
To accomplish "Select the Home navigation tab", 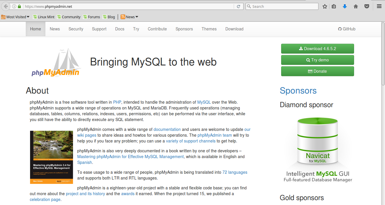I will (36, 29).
